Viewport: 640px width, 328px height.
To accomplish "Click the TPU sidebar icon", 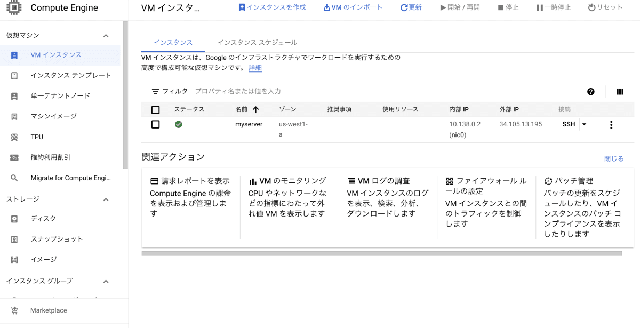I will click(x=14, y=137).
